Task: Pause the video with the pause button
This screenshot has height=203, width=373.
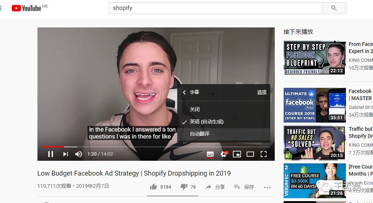Action: [x=50, y=154]
